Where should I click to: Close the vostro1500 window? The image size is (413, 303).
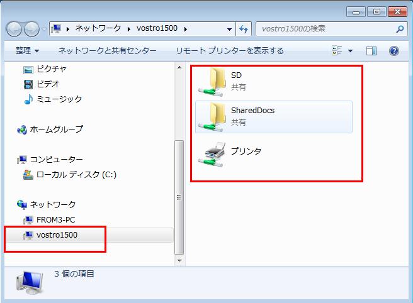coord(397,12)
